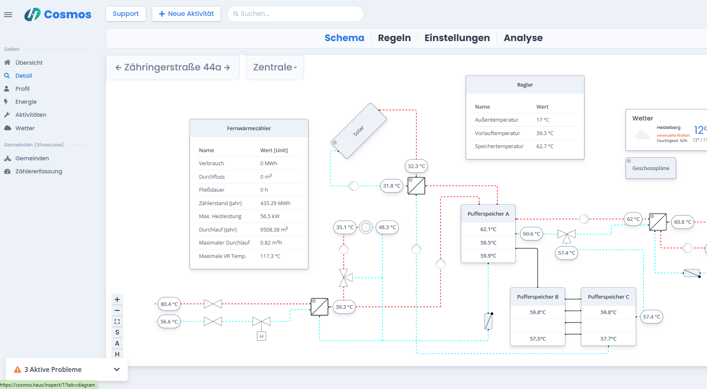Screen dimensions: 707x389
Task: Open Wetter via the cloud icon
Action: click(x=7, y=128)
